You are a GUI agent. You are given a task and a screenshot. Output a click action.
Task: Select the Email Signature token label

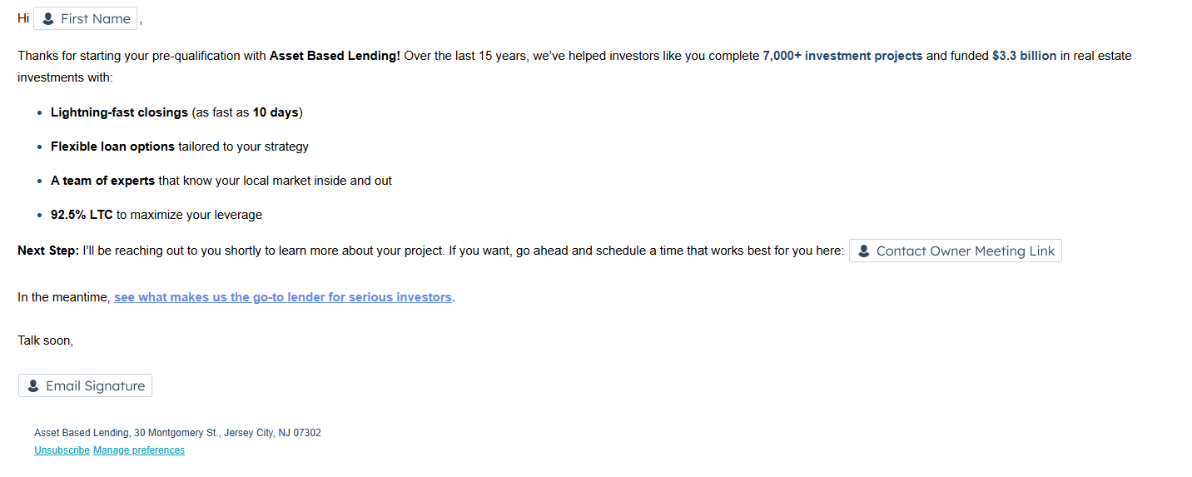95,385
